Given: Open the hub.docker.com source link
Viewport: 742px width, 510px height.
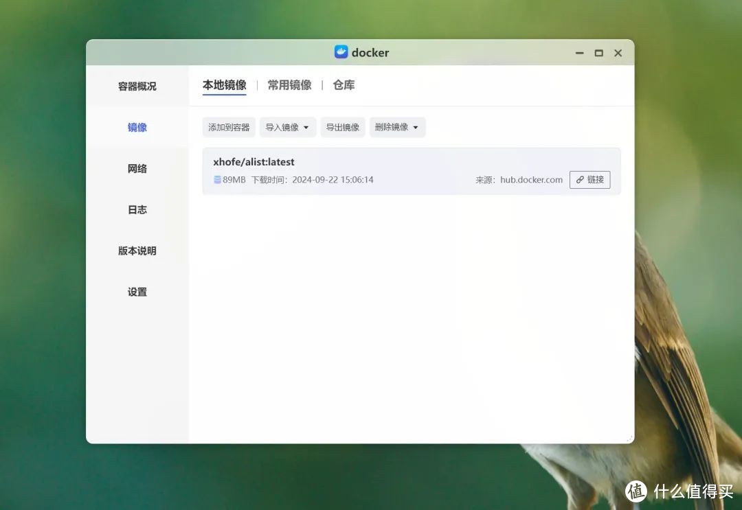Looking at the screenshot, I should (x=530, y=179).
